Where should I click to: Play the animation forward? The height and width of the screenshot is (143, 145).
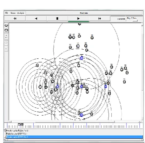point(78,19)
